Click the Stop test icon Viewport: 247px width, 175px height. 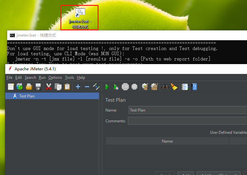(125, 87)
